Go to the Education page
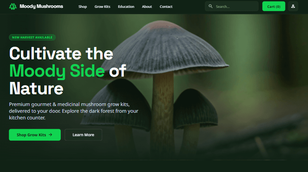Image resolution: width=308 pixels, height=172 pixels. 126,7
